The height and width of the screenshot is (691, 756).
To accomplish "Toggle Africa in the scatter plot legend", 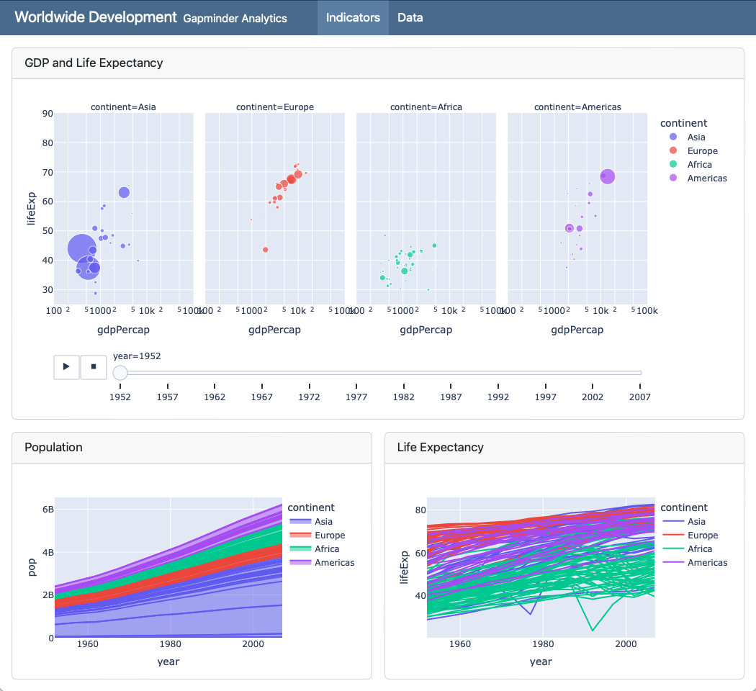I will (698, 165).
